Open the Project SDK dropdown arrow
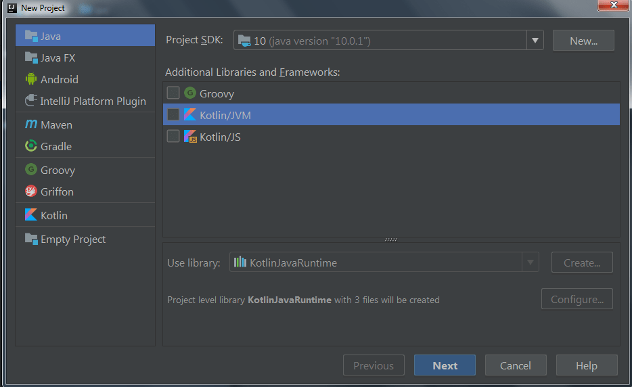 click(x=535, y=41)
